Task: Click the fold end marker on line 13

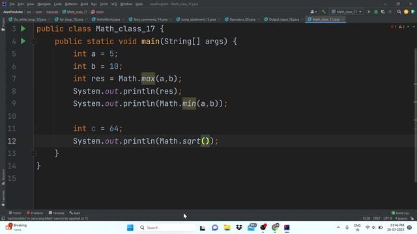Action: [x=33, y=153]
